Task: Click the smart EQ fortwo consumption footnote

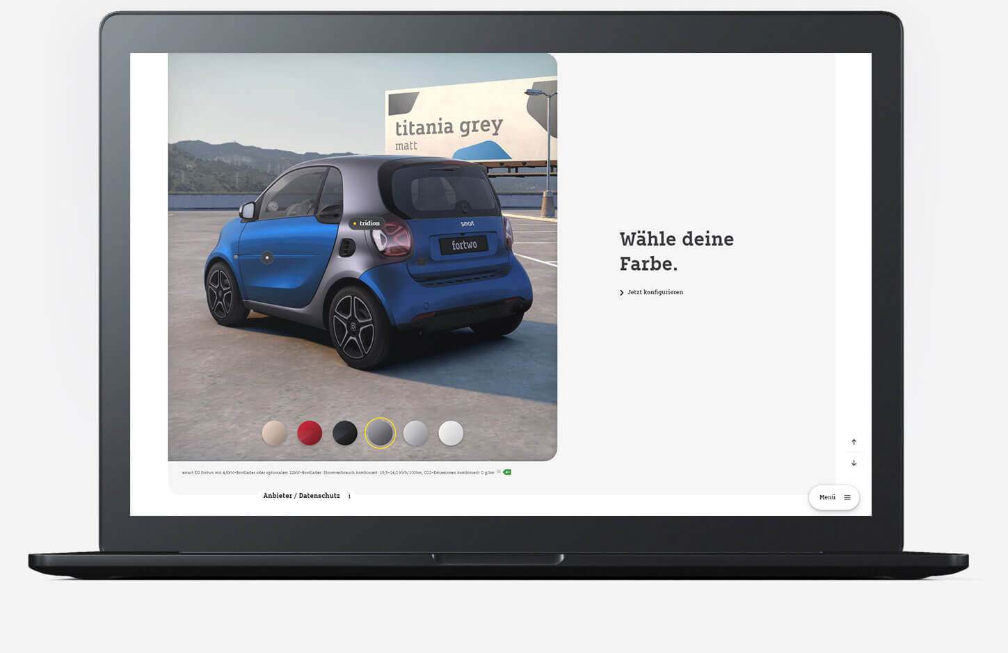Action: click(339, 472)
